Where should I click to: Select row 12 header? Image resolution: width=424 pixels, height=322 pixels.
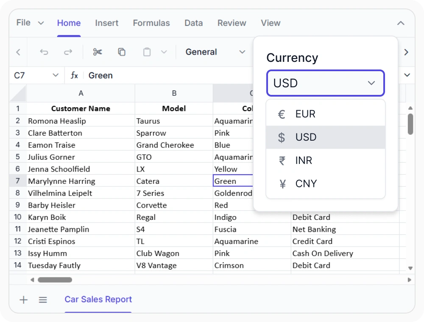tap(18, 241)
